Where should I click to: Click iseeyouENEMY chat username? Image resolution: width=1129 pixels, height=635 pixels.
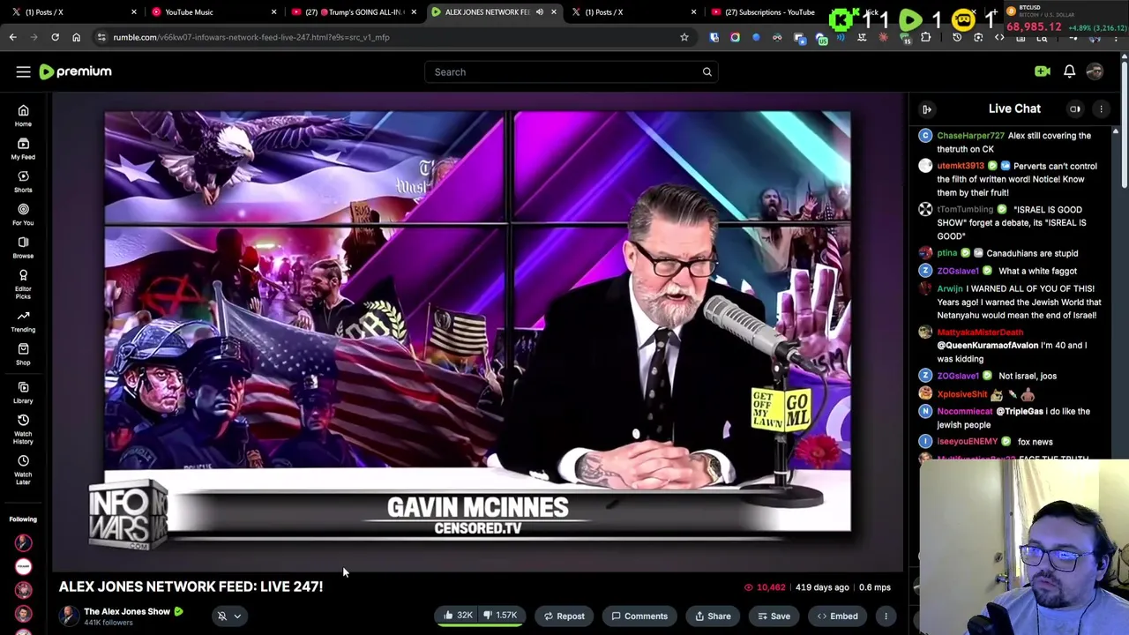[967, 442]
